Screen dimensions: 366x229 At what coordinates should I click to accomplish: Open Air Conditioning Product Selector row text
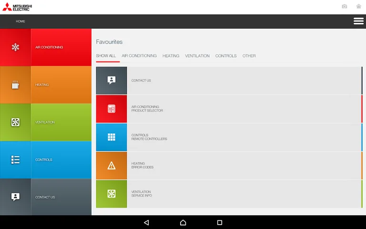pos(147,109)
